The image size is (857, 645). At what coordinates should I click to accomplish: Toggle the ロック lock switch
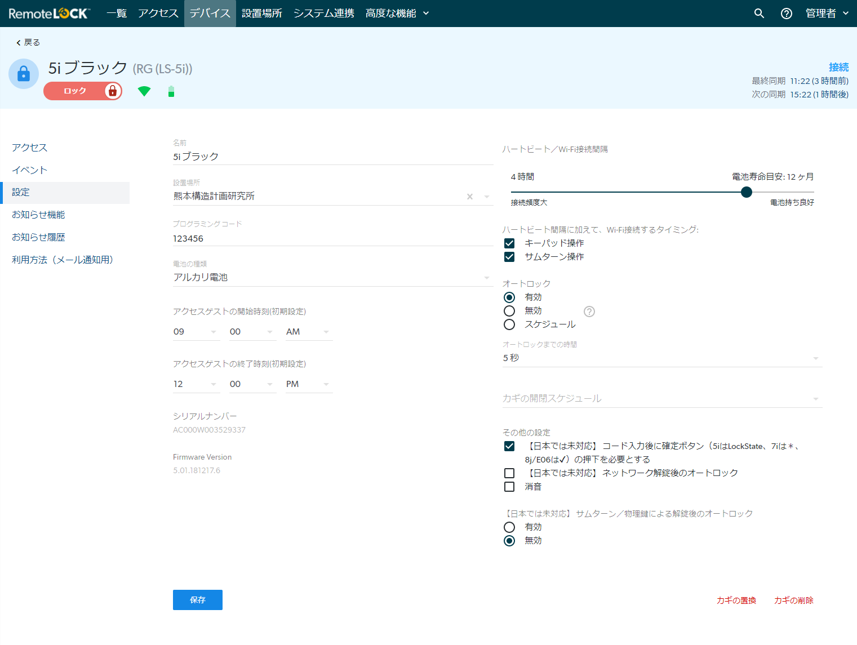(83, 91)
